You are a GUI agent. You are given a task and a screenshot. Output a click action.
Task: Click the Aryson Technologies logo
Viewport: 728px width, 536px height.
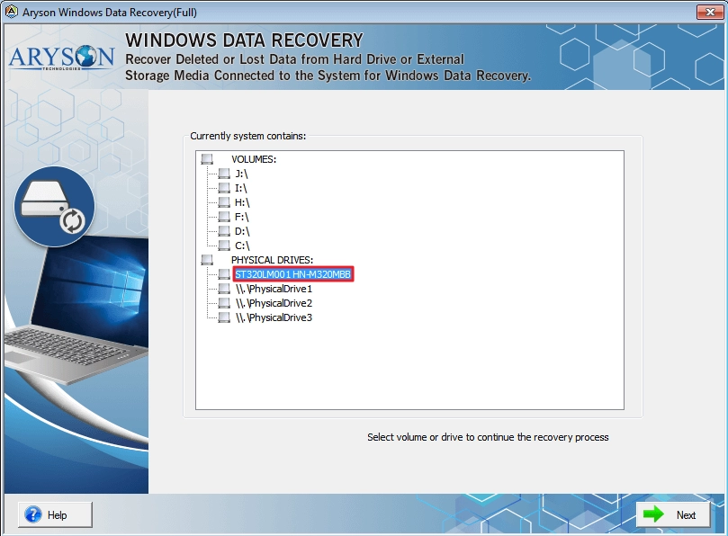[61, 58]
